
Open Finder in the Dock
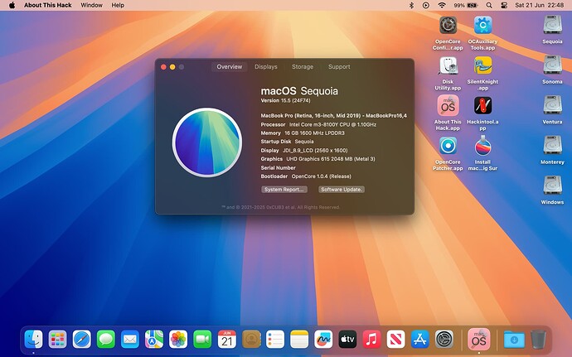(x=33, y=340)
